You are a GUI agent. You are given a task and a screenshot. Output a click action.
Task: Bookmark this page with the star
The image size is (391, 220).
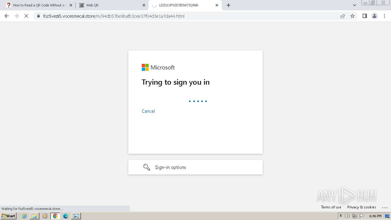[x=353, y=16]
